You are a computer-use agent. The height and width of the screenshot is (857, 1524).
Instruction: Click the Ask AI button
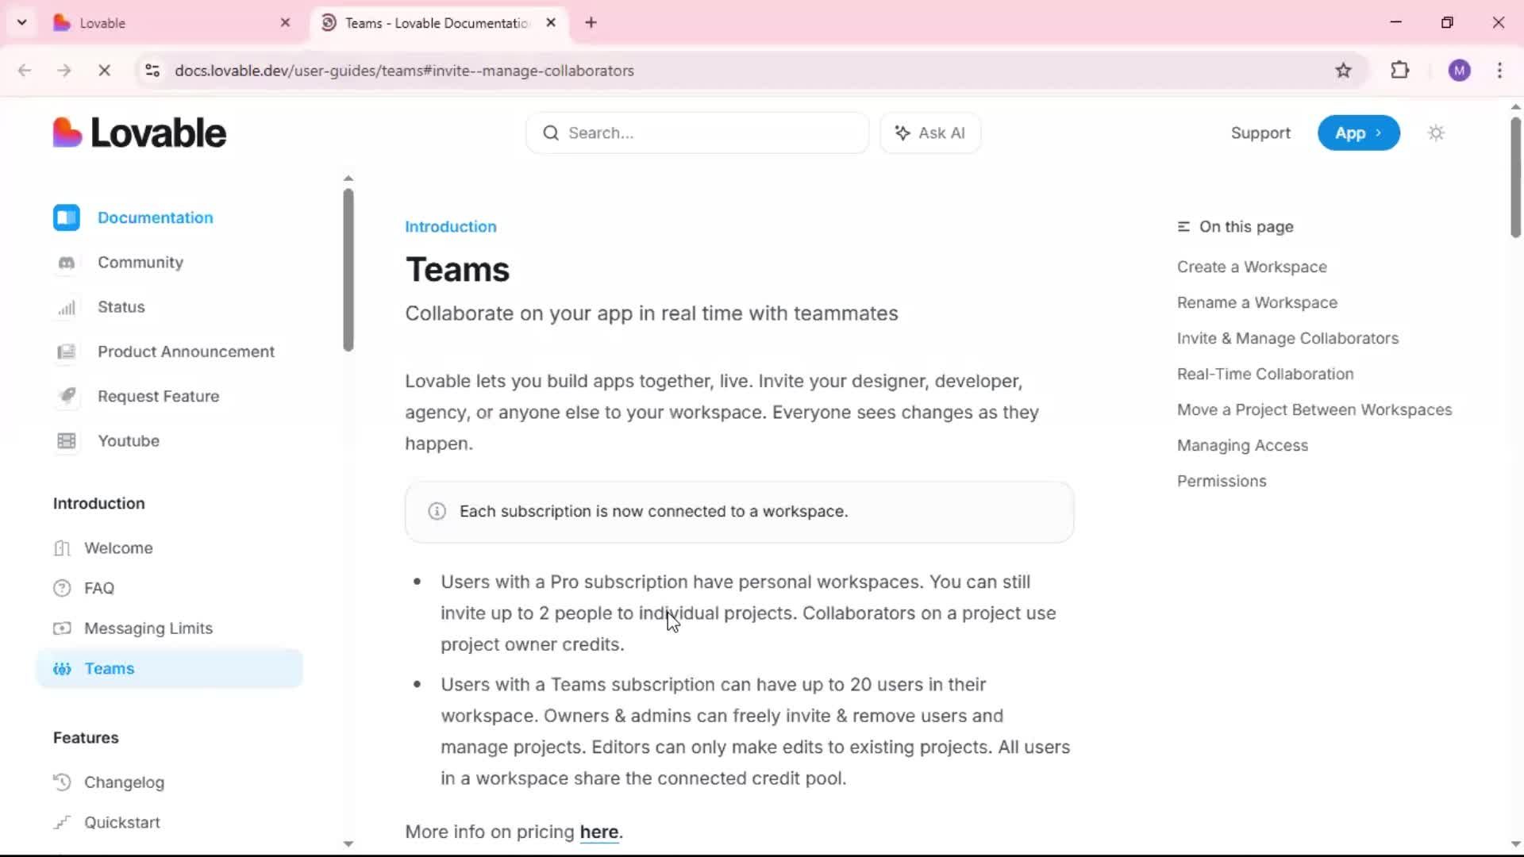click(930, 133)
